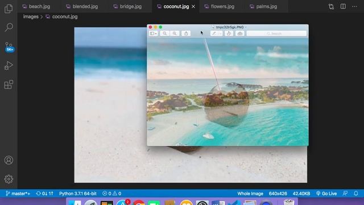The height and width of the screenshot is (205, 364).
Task: Open the Manage gear menu
Action: 9,179
